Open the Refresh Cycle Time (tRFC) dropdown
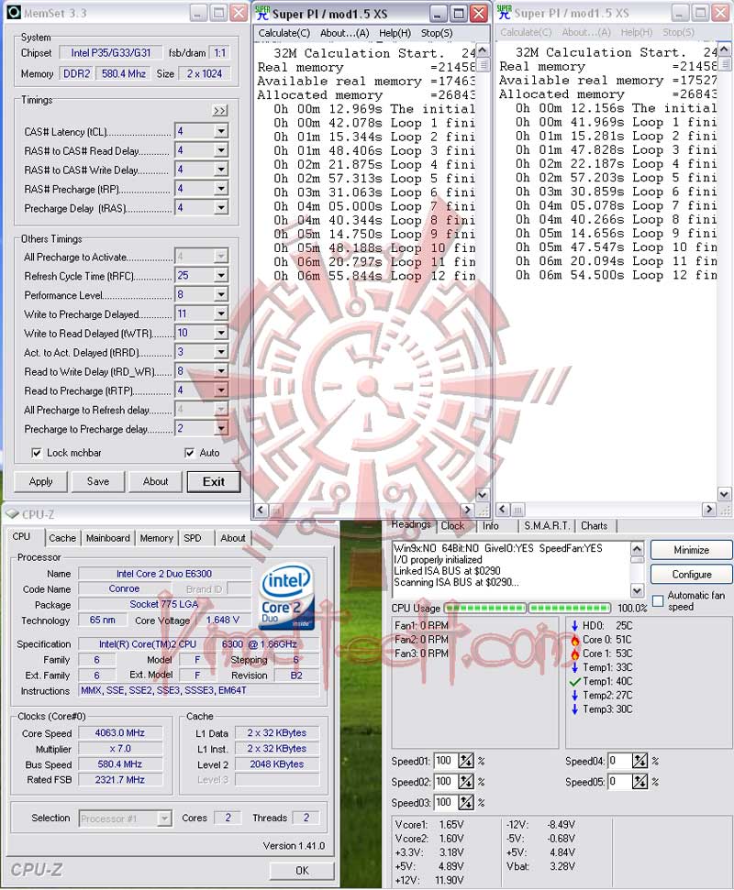Image resolution: width=734 pixels, height=890 pixels. 221,276
